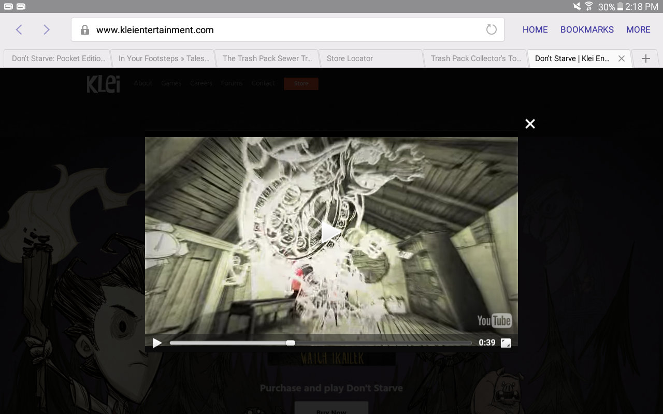Click the Watch Trailer button behind the video
The width and height of the screenshot is (663, 414).
coord(331,358)
